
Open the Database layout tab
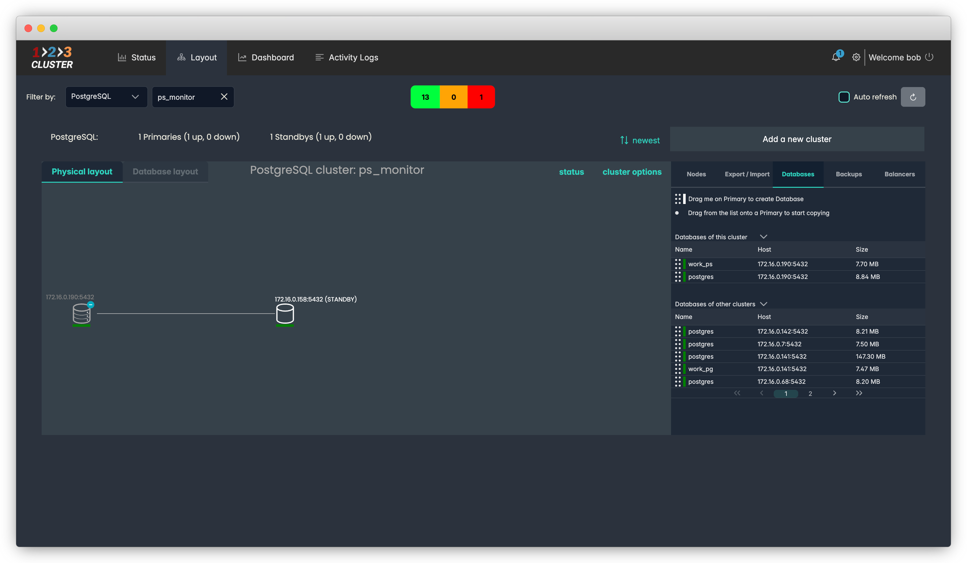pyautogui.click(x=165, y=172)
